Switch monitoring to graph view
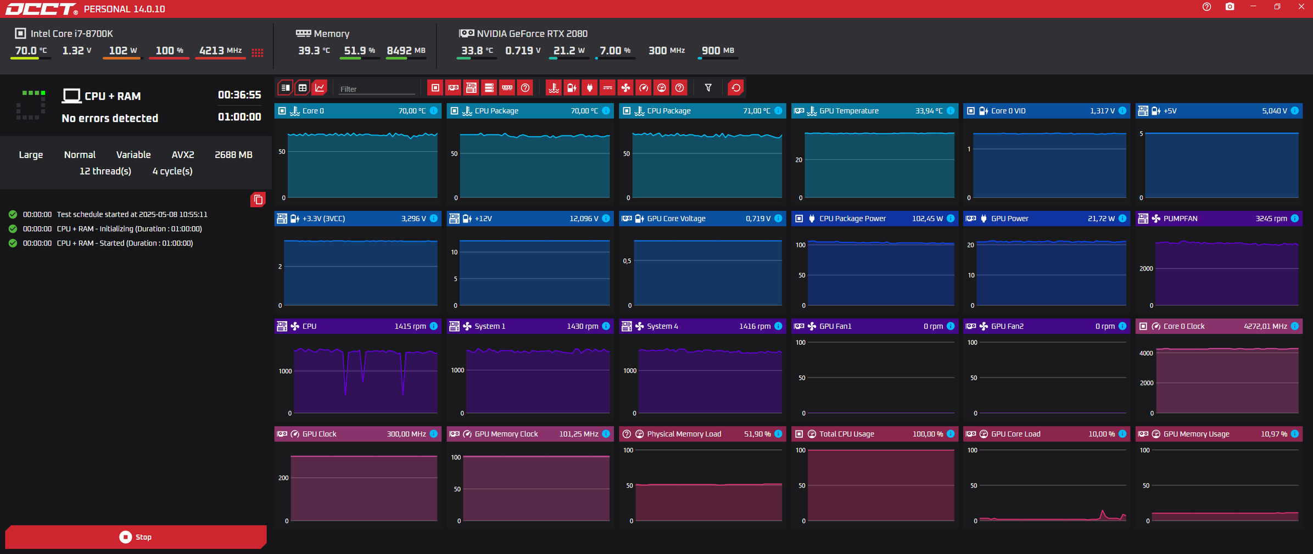Viewport: 1313px width, 554px height. [x=320, y=88]
